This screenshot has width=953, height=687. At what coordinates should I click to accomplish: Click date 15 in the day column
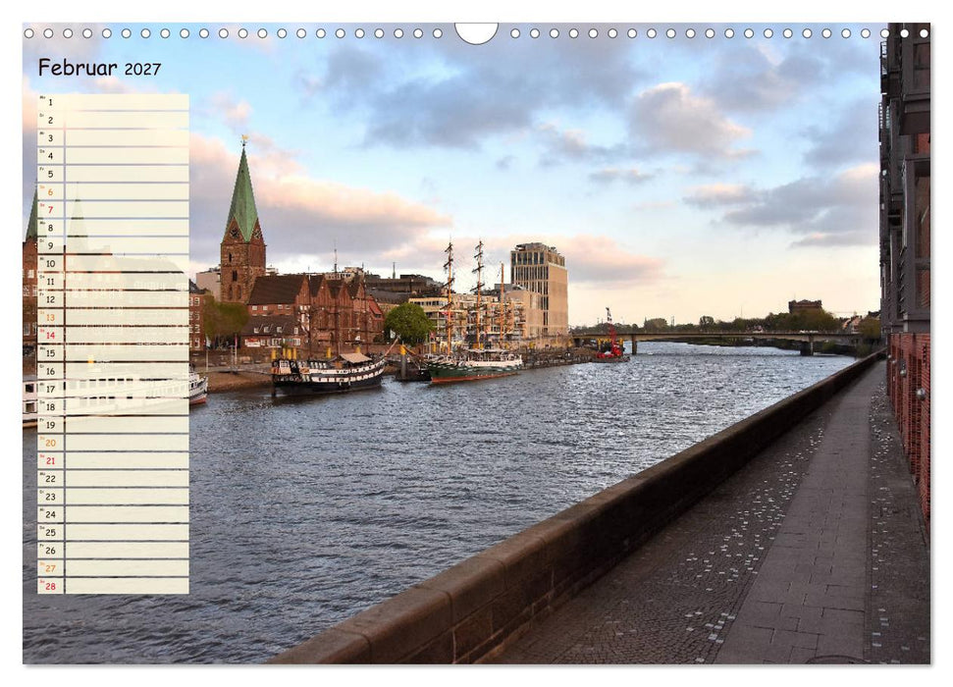pyautogui.click(x=50, y=353)
